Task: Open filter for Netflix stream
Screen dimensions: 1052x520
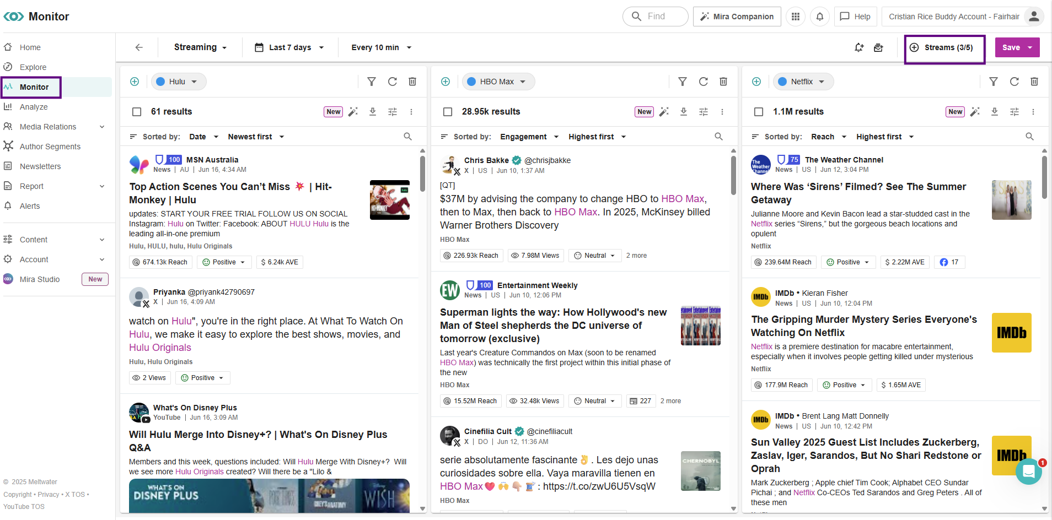Action: click(994, 82)
